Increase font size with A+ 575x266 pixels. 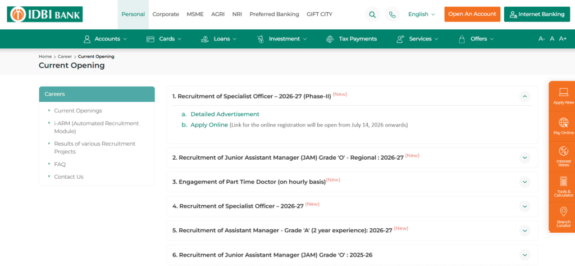click(x=563, y=39)
